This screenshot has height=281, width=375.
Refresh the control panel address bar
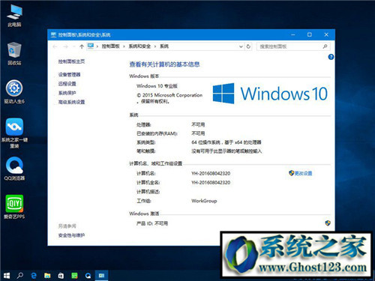click(248, 46)
